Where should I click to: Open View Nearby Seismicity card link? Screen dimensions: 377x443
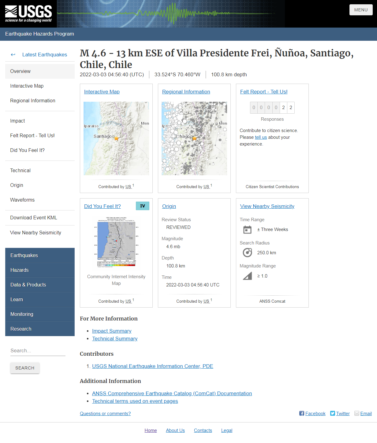[267, 206]
